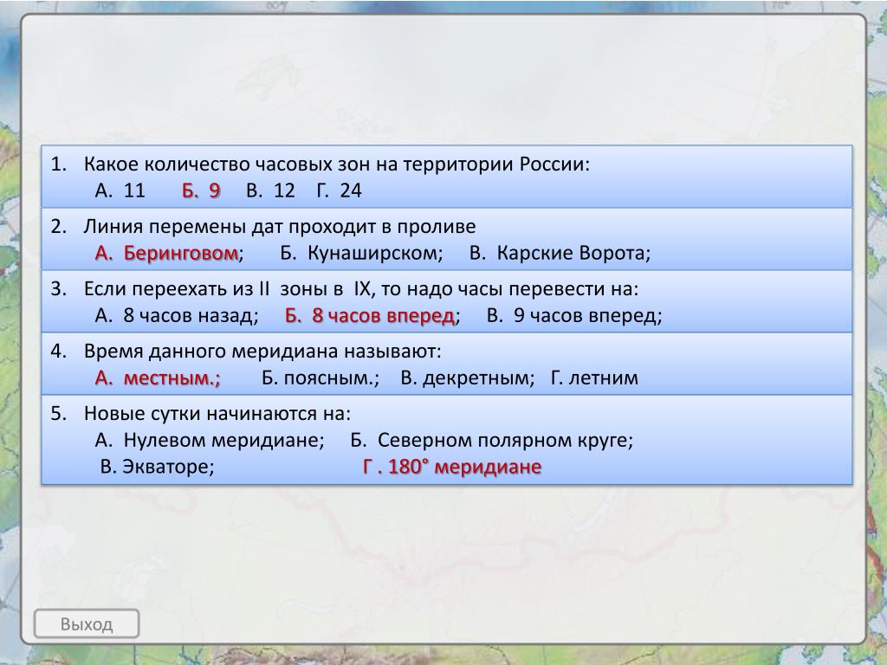
Task: Click question 5 text Новые сутки начинаются
Action: click(x=217, y=413)
